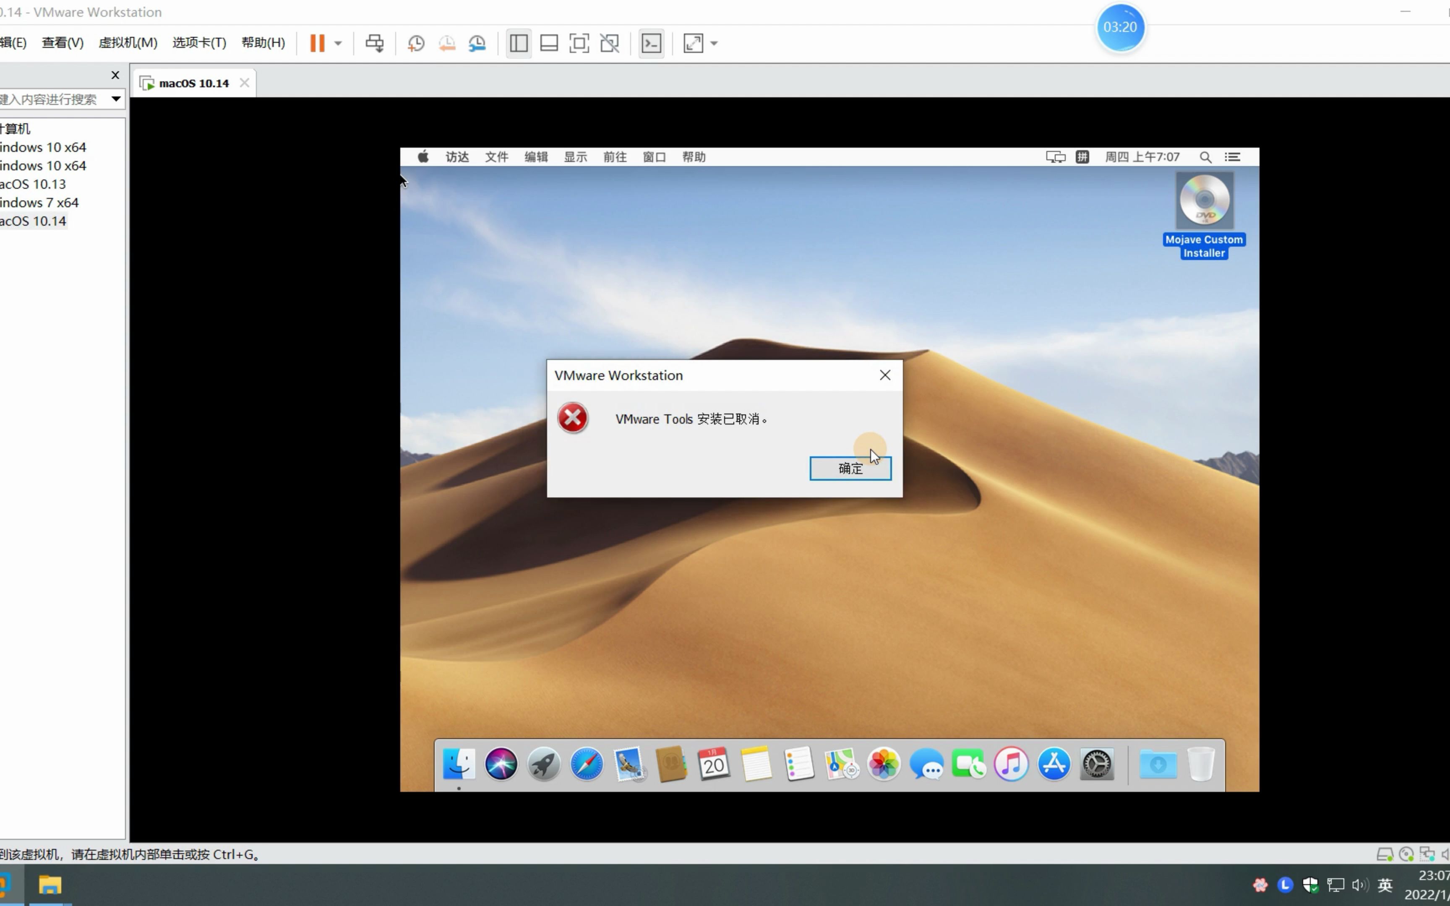This screenshot has width=1450, height=906.
Task: Enter full screen mode icon
Action: 579,43
